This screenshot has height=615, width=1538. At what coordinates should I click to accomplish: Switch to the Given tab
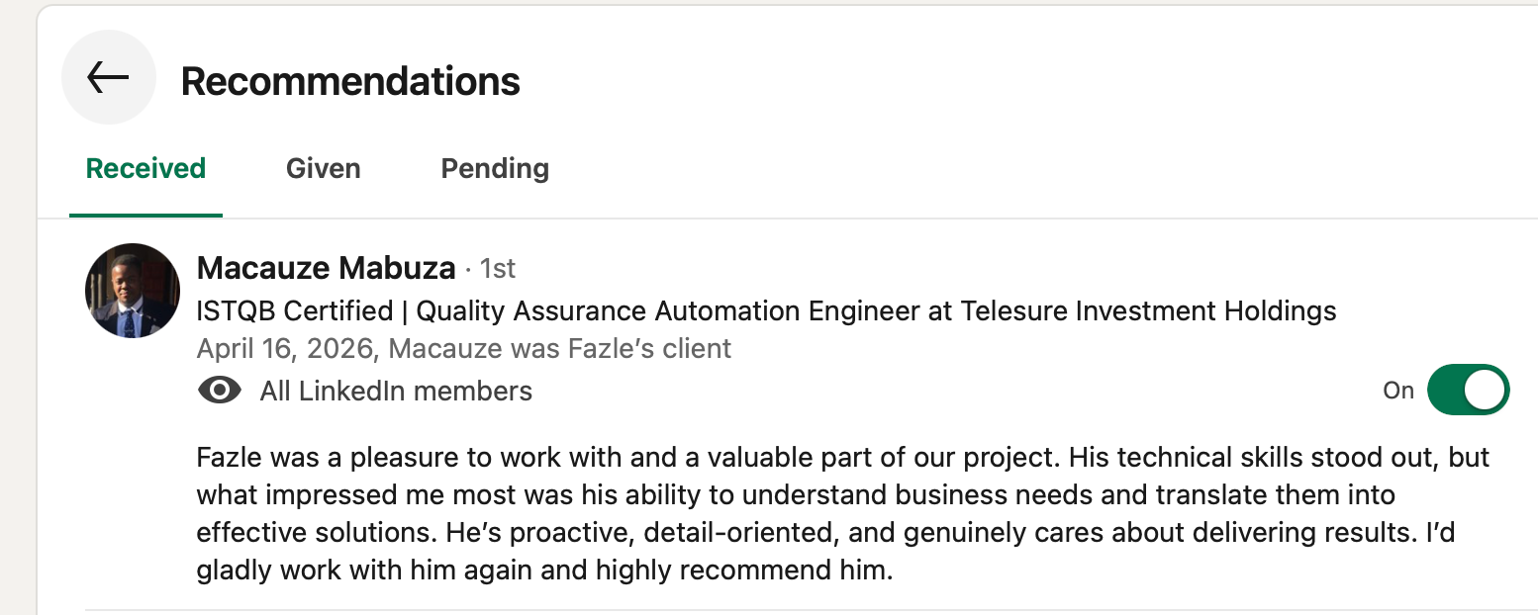coord(323,168)
